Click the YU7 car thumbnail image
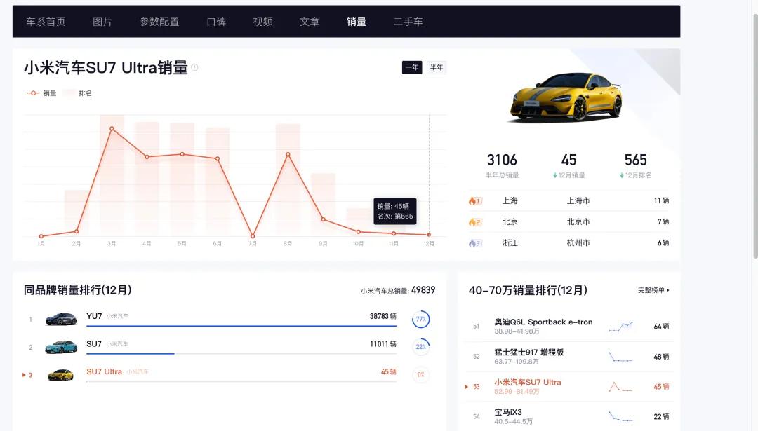The width and height of the screenshot is (758, 431). pyautogui.click(x=60, y=317)
